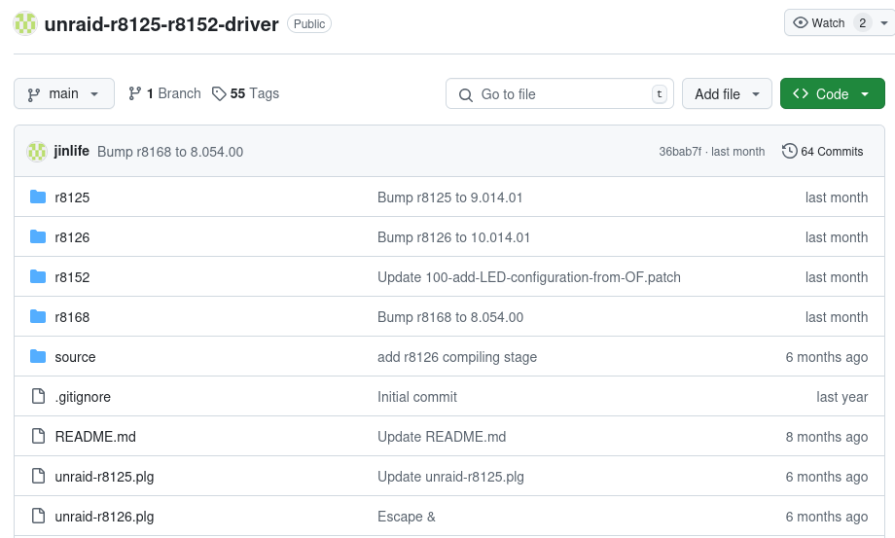The height and width of the screenshot is (538, 895).
Task: Click the 8 months ago timestamp for README.md
Action: tap(827, 437)
